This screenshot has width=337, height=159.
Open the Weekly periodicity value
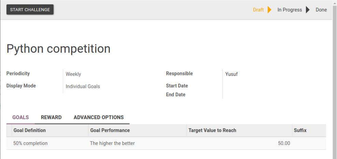tap(73, 74)
